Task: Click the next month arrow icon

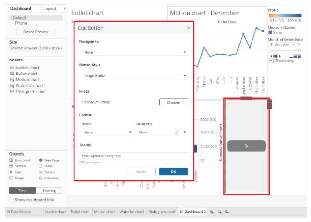Action: click(x=298, y=44)
